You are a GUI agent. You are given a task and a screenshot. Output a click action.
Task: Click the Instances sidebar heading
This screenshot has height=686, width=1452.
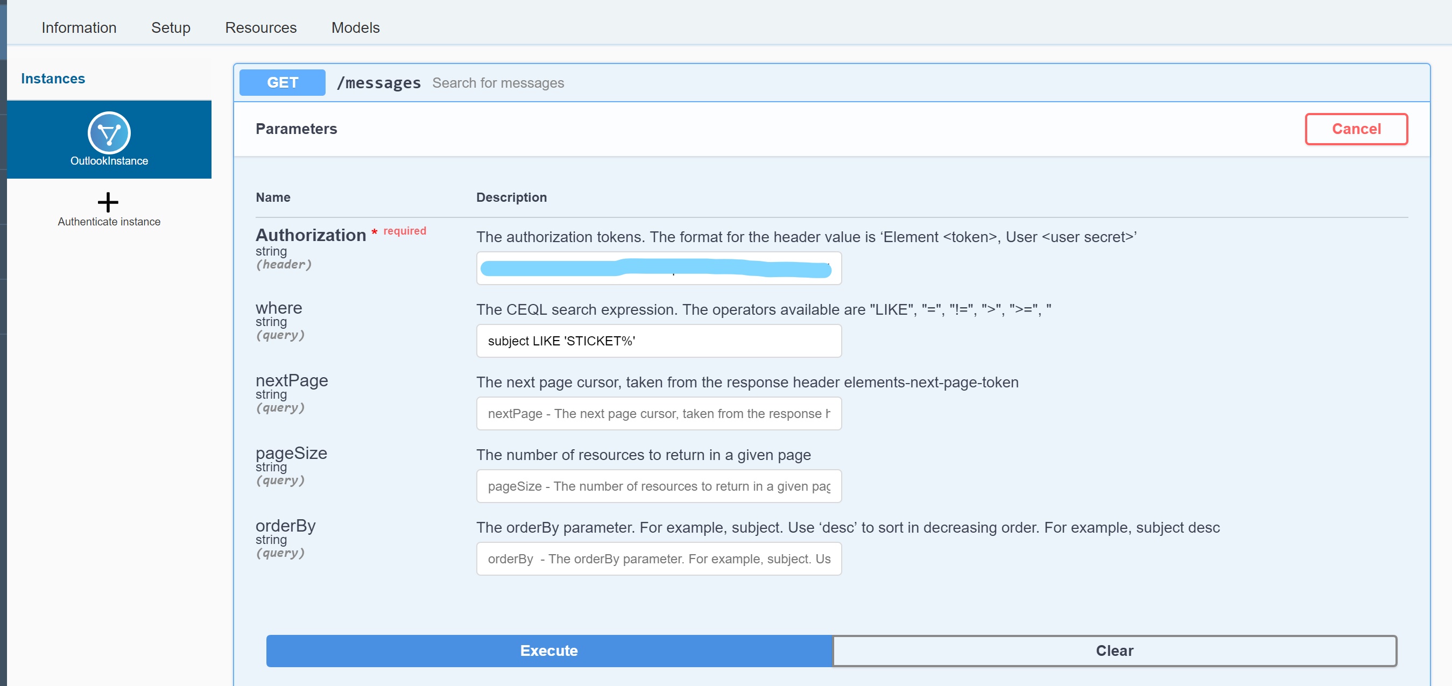point(53,79)
